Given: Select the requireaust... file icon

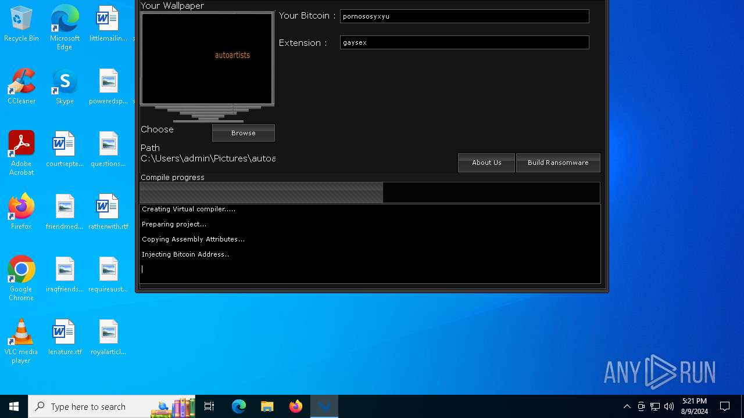Looking at the screenshot, I should click(x=108, y=275).
